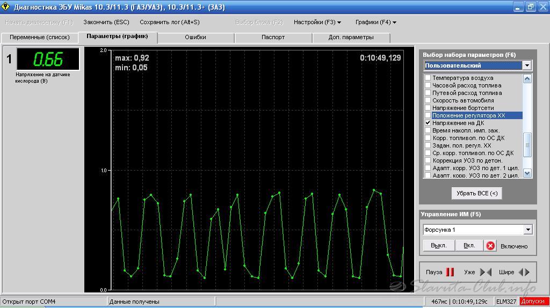The width and height of the screenshot is (550, 308).
Task: Toggle Температура воздуха checkbox
Action: click(428, 77)
